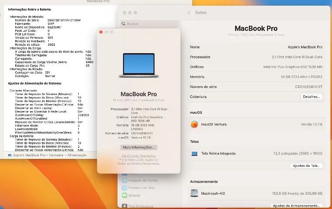Click the macOS Ventura icon
Screen dimensions: 332x209
tap(194, 125)
